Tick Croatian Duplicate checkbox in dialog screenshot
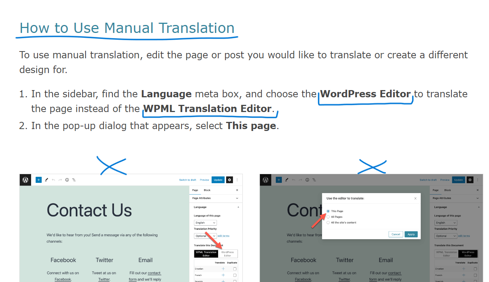489x282 pixels. [x=475, y=269]
